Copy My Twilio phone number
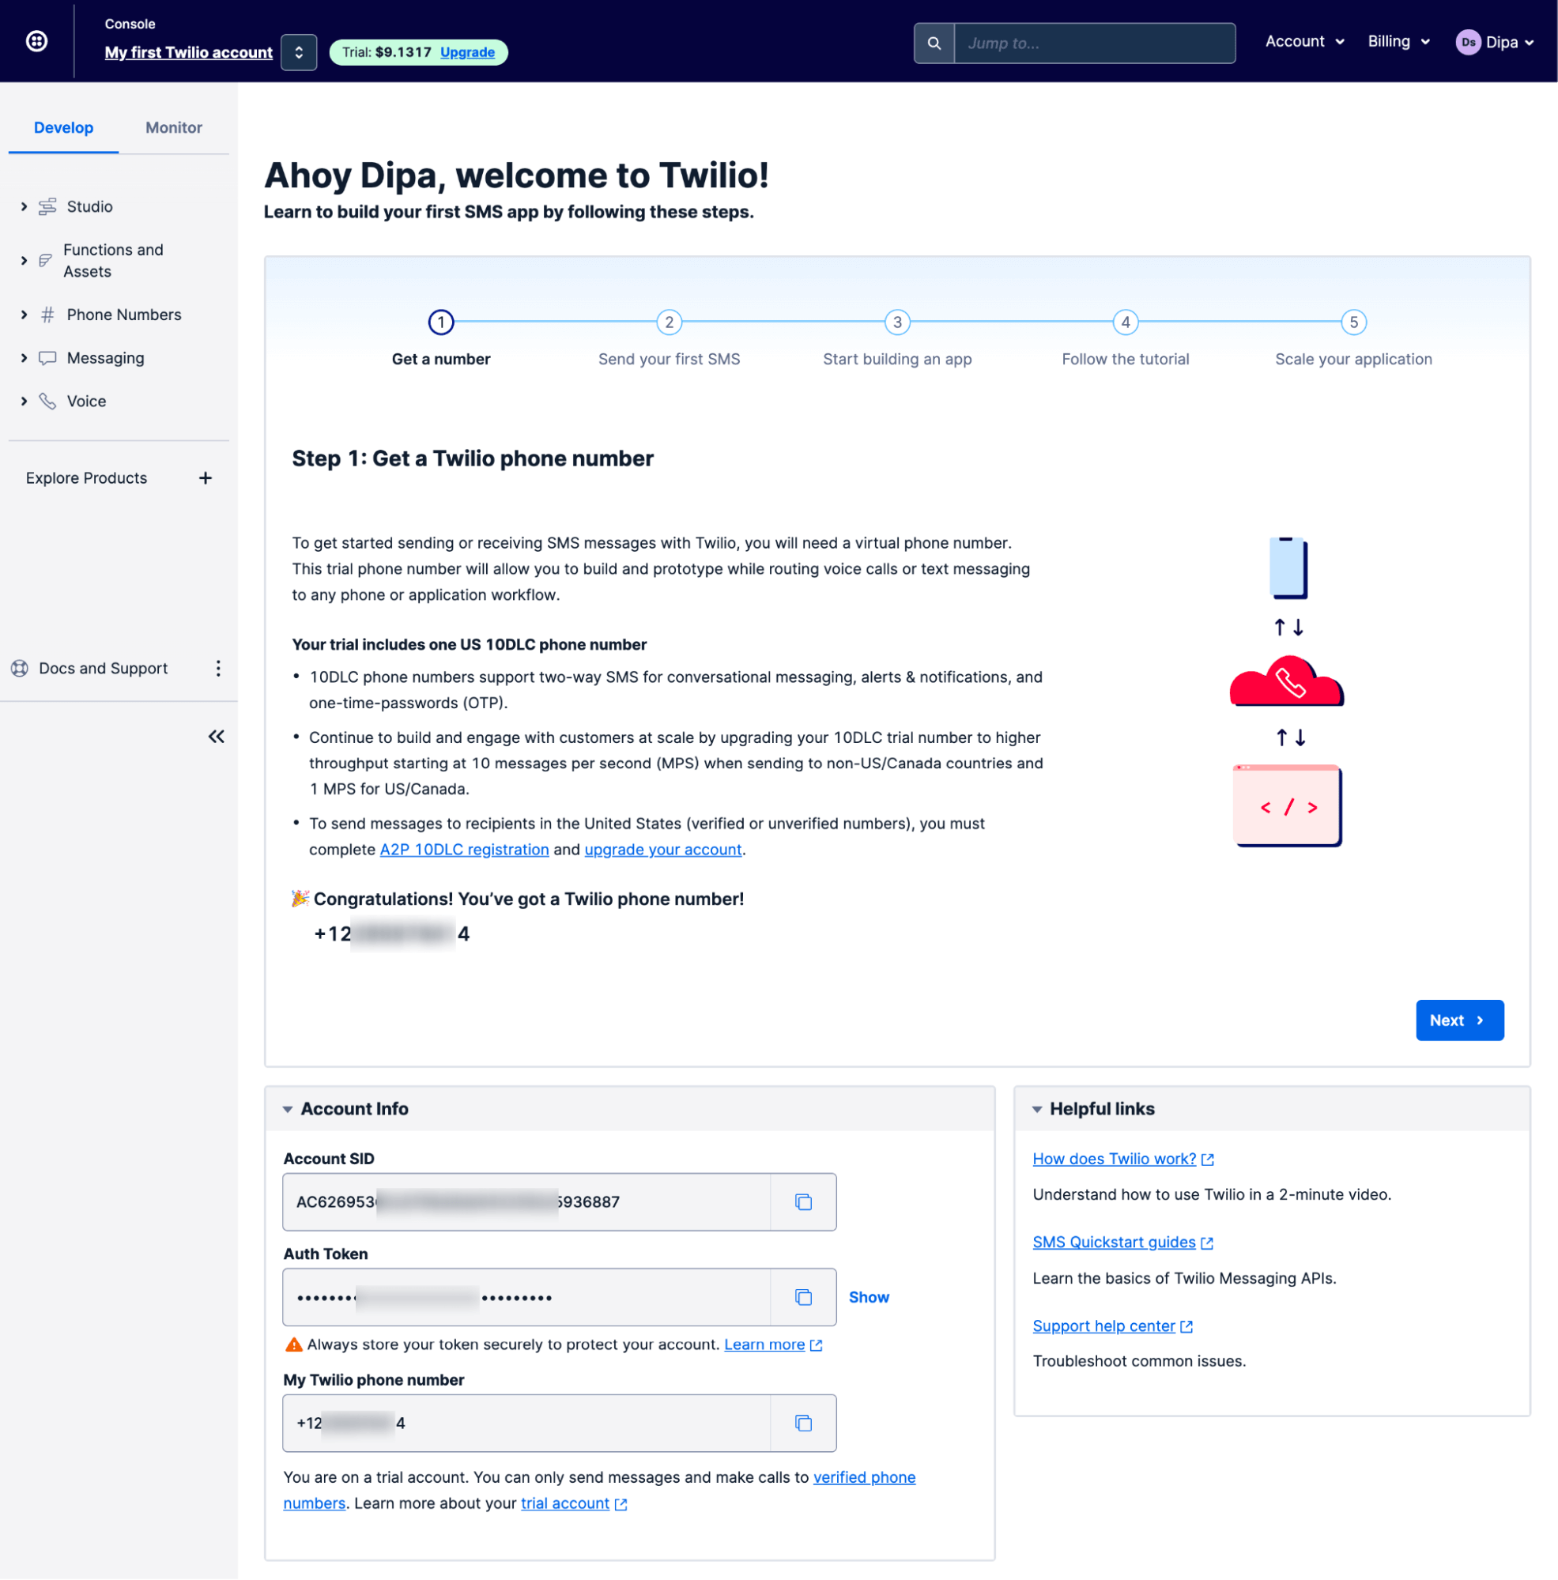The width and height of the screenshot is (1558, 1580). coord(803,1423)
